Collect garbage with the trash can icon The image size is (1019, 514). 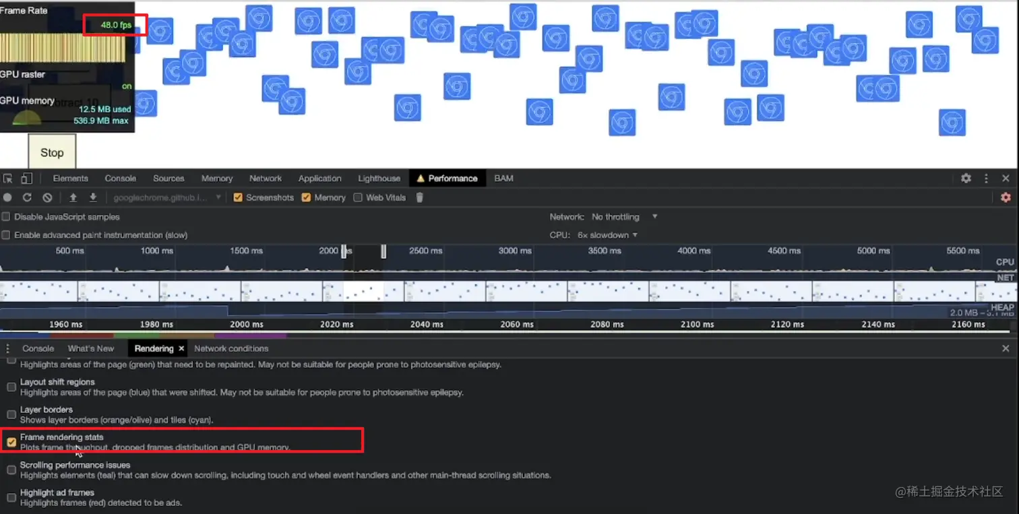419,197
